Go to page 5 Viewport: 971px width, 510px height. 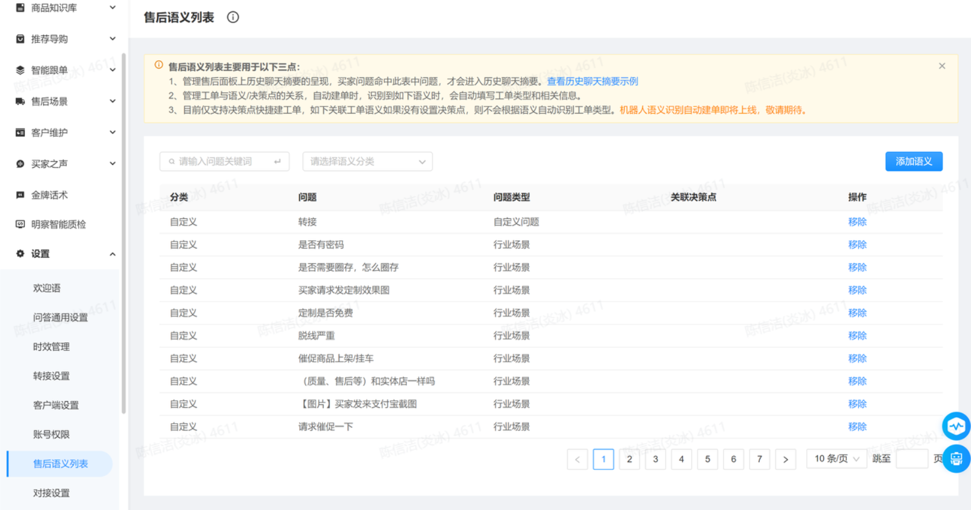click(708, 460)
